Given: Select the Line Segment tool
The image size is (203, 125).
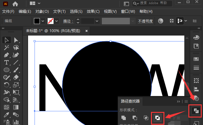Looking at the screenshot, I should 16,62.
